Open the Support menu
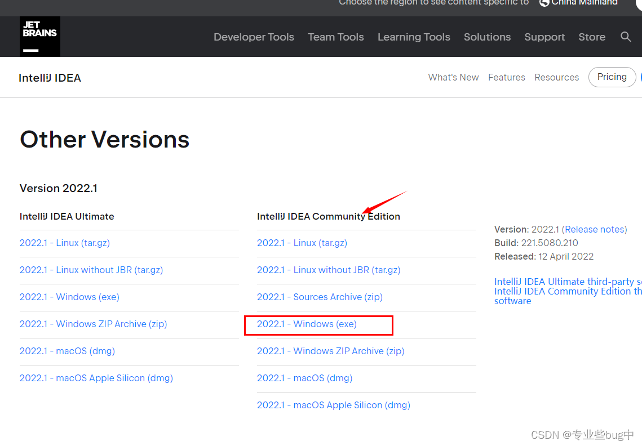 click(x=544, y=37)
